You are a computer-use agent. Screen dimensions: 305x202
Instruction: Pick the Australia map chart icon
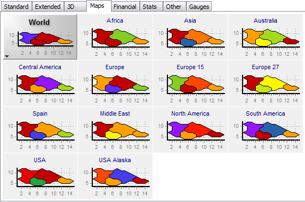pos(265,37)
